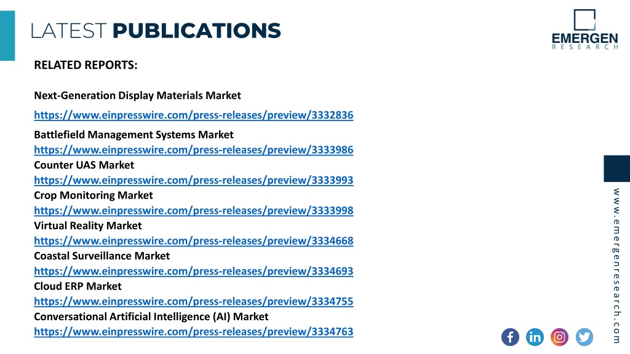This screenshot has width=630, height=354.
Task: Select the 'Crop Monitoring Market' title
Action: point(94,195)
